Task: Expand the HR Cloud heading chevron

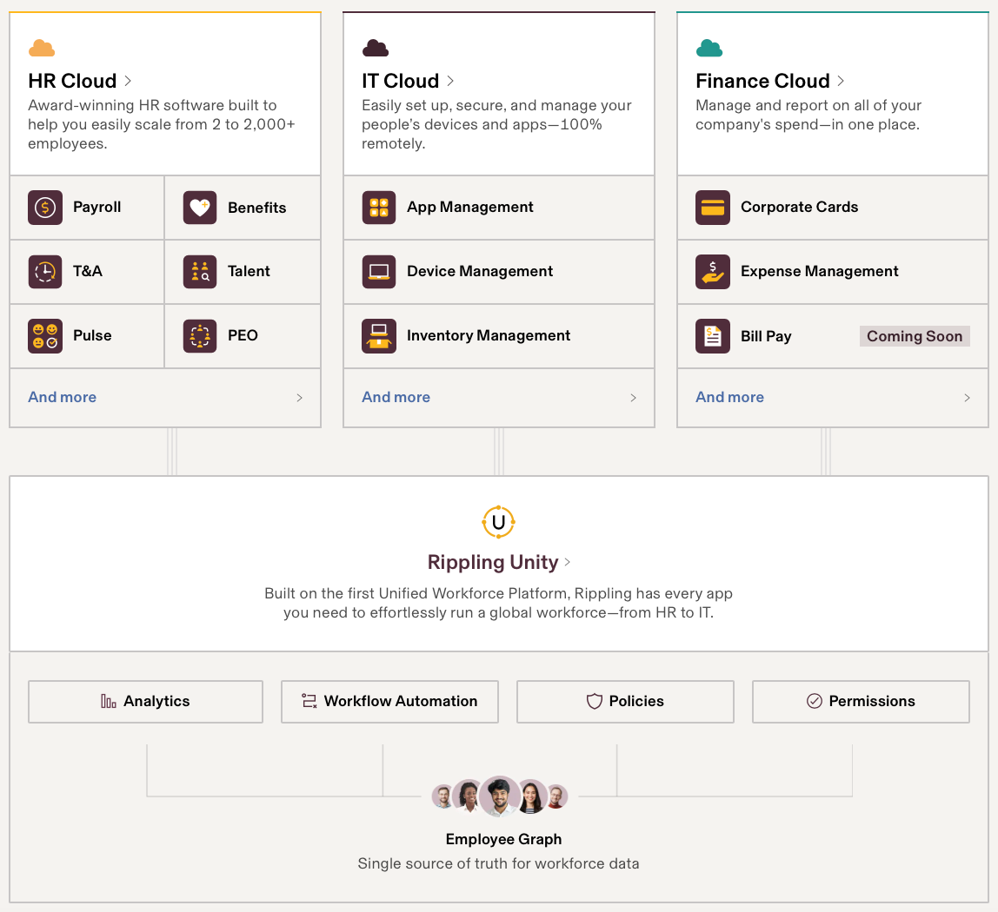Action: coord(128,81)
